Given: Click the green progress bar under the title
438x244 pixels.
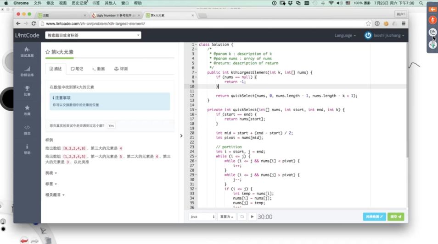Looking at the screenshot, I should point(60,58).
